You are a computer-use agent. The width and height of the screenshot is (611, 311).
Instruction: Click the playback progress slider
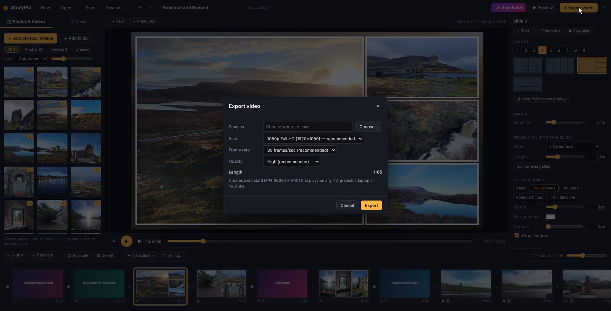pos(319,241)
